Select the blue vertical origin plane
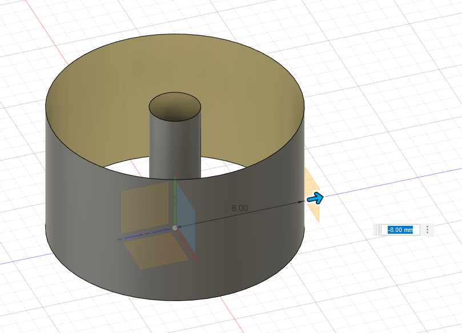 click(186, 218)
